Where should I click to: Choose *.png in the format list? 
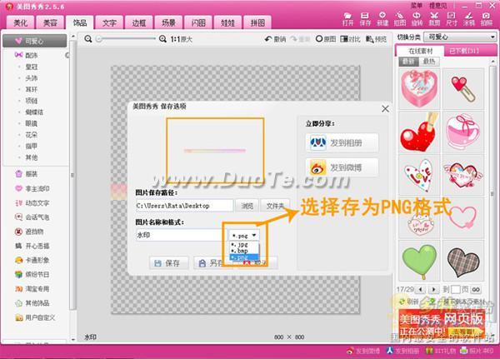242,258
